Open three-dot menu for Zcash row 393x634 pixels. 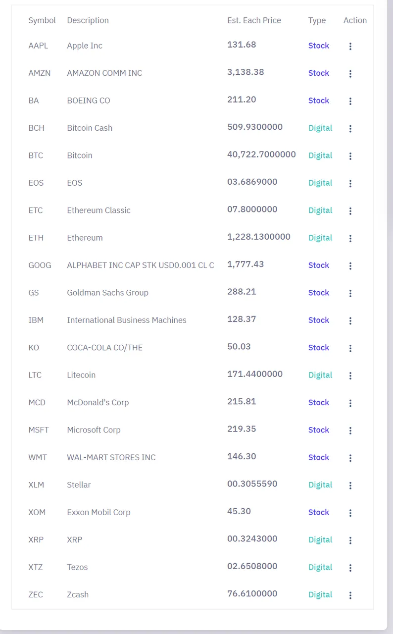point(350,596)
